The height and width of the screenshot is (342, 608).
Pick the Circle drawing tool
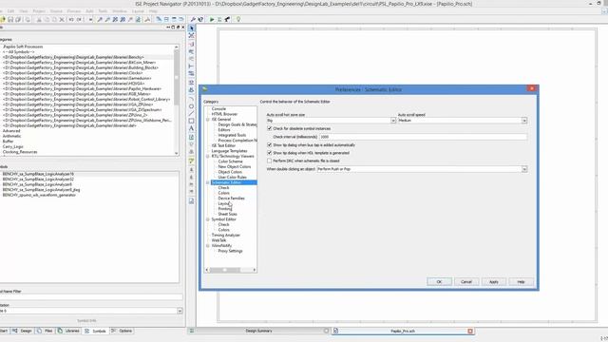pyautogui.click(x=191, y=106)
